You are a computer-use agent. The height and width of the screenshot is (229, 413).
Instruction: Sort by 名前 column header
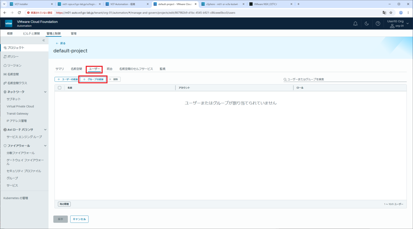(70, 88)
